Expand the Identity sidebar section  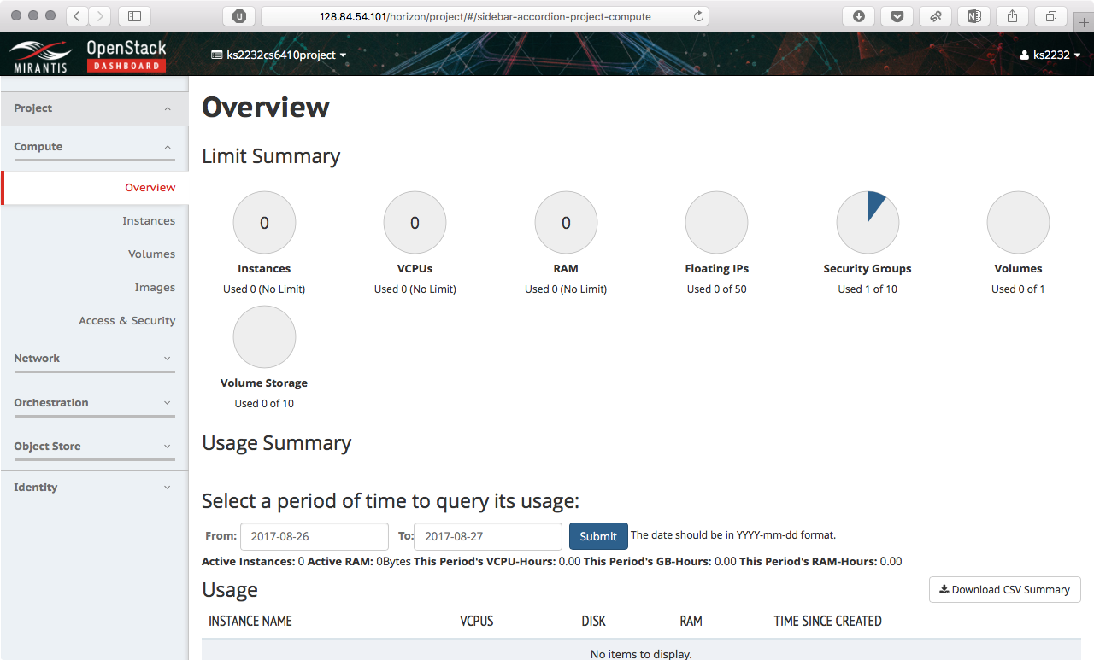click(x=94, y=488)
